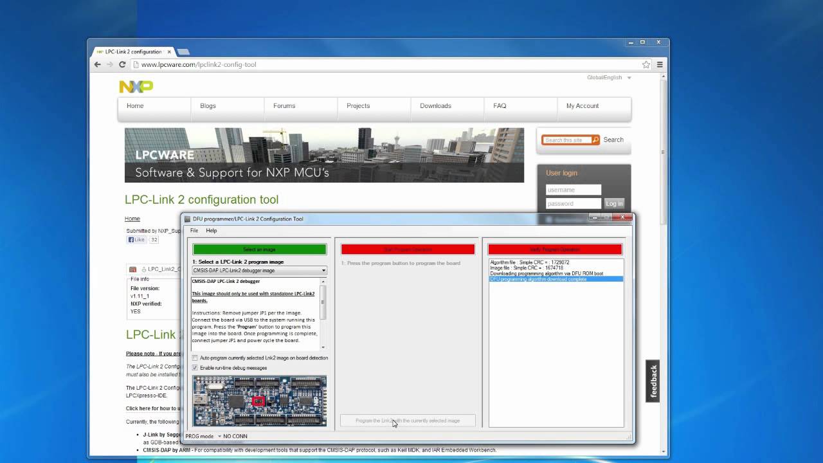Click the browser page vertical scrollbar
The width and height of the screenshot is (823, 463).
(x=664, y=152)
